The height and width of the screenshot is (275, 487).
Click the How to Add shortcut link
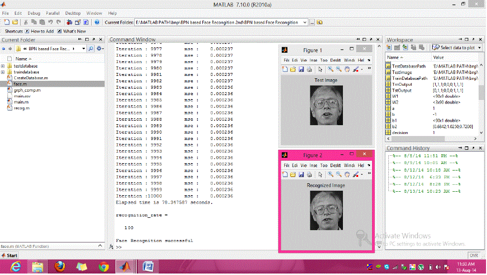point(41,31)
